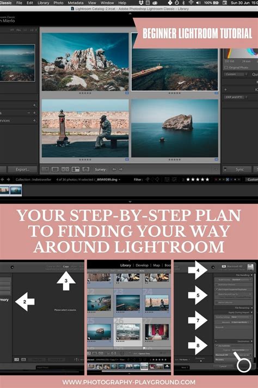Collapse top panel with arrow under title bar

point(130,13)
